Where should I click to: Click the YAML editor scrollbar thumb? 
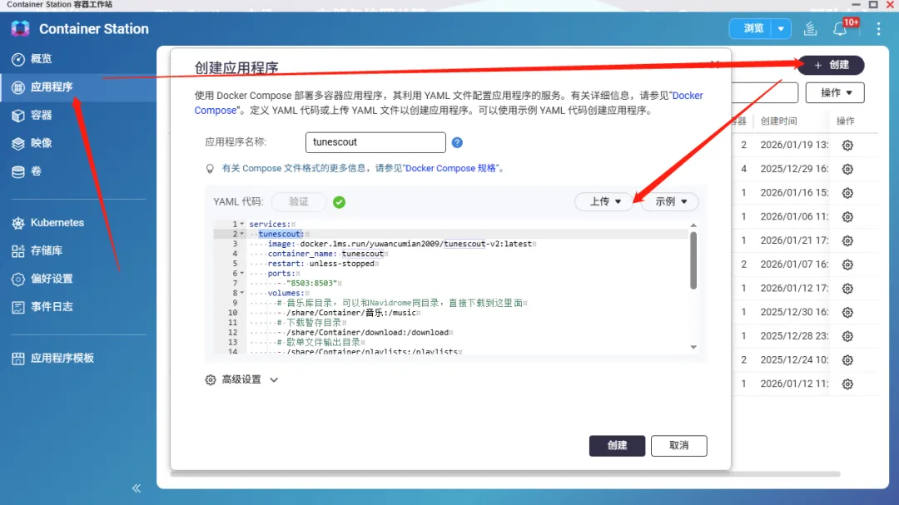(x=693, y=260)
